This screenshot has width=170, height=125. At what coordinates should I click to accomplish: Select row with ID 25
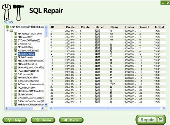108,102
